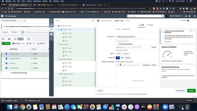
Task: Click the Search business field
Action: coord(144,16)
